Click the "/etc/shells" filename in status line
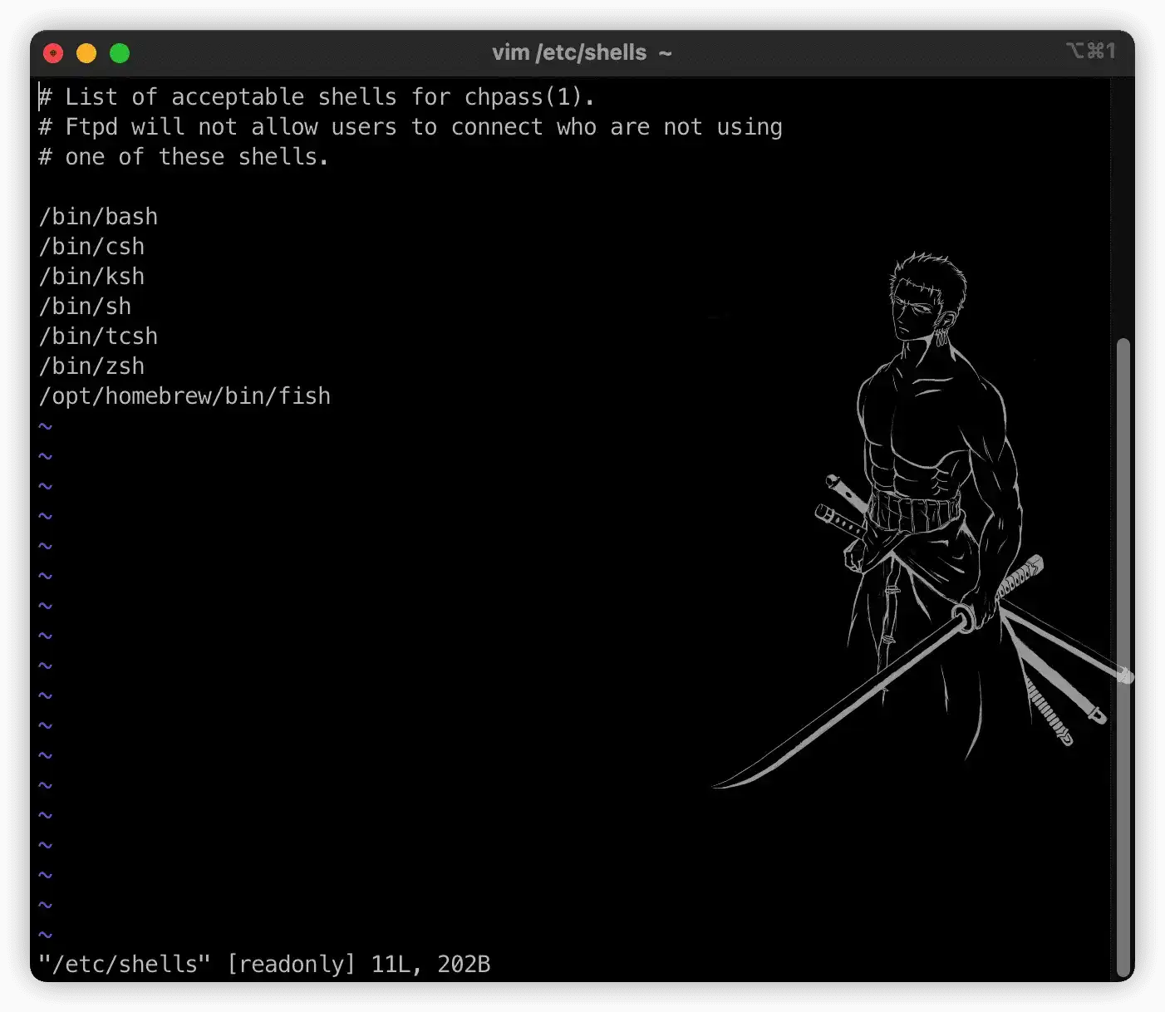The width and height of the screenshot is (1165, 1012). coord(125,964)
